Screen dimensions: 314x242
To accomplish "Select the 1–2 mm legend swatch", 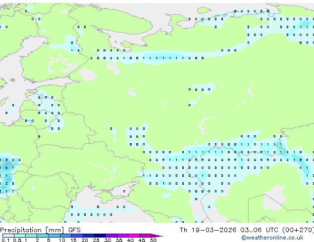I will pyautogui.click(x=31, y=236).
